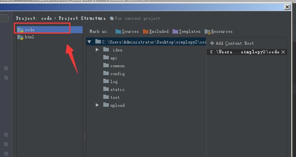Close the settings dialog window
This screenshot has width=296, height=157.
[x=287, y=7]
